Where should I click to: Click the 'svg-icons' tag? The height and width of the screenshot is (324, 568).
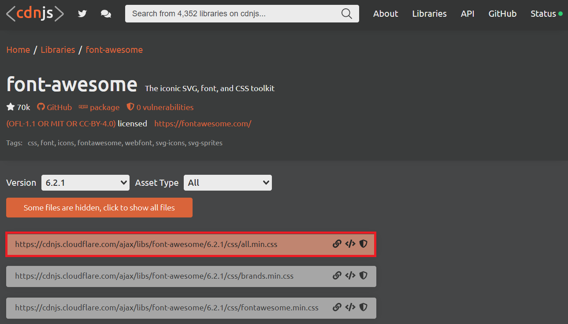pos(170,143)
